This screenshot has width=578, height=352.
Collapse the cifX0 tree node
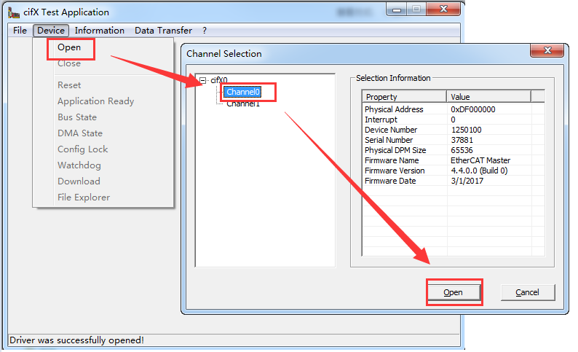[203, 80]
